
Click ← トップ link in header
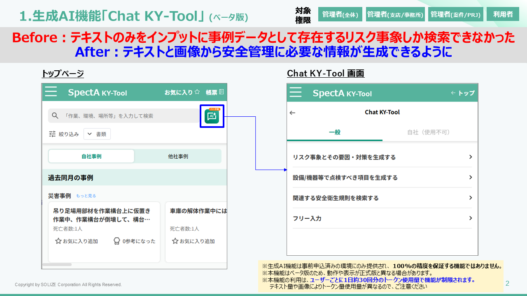(462, 93)
